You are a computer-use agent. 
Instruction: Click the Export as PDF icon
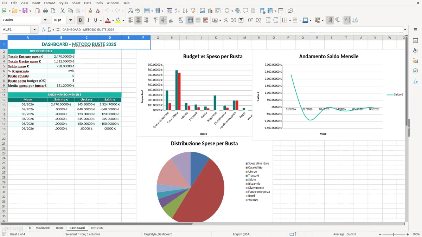(38, 11)
